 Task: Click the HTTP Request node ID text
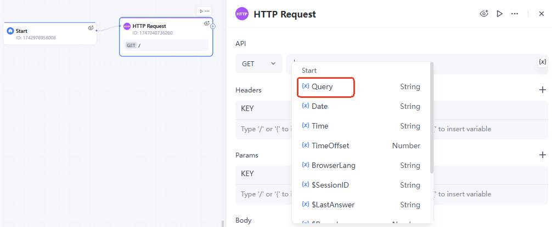pyautogui.click(x=153, y=33)
